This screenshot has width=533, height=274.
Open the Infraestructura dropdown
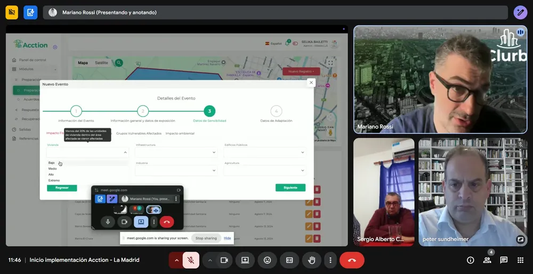[176, 153]
